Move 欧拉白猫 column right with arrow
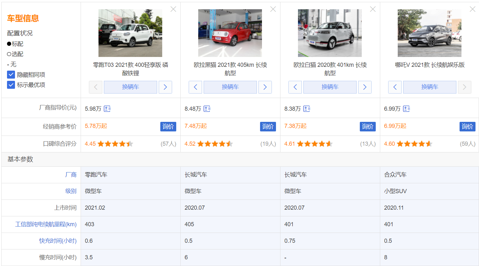Screen dimensions: 479x266 coord(365,87)
